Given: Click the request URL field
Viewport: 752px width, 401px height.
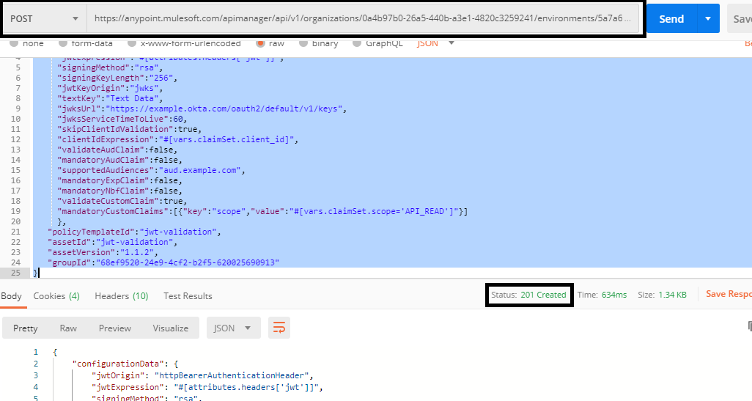Looking at the screenshot, I should (363, 19).
